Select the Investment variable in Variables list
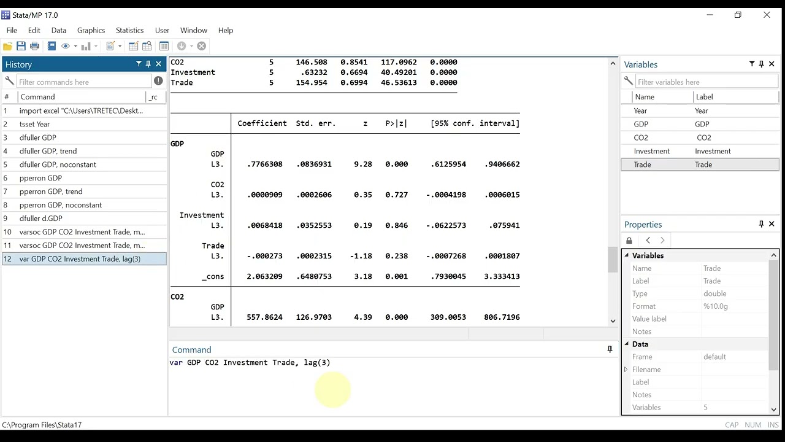The image size is (785, 442). tap(700, 151)
